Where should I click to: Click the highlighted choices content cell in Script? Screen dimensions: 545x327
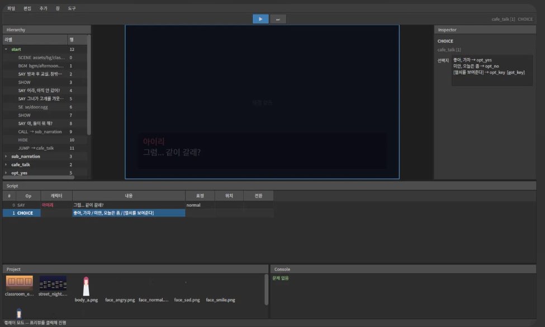tap(129, 213)
